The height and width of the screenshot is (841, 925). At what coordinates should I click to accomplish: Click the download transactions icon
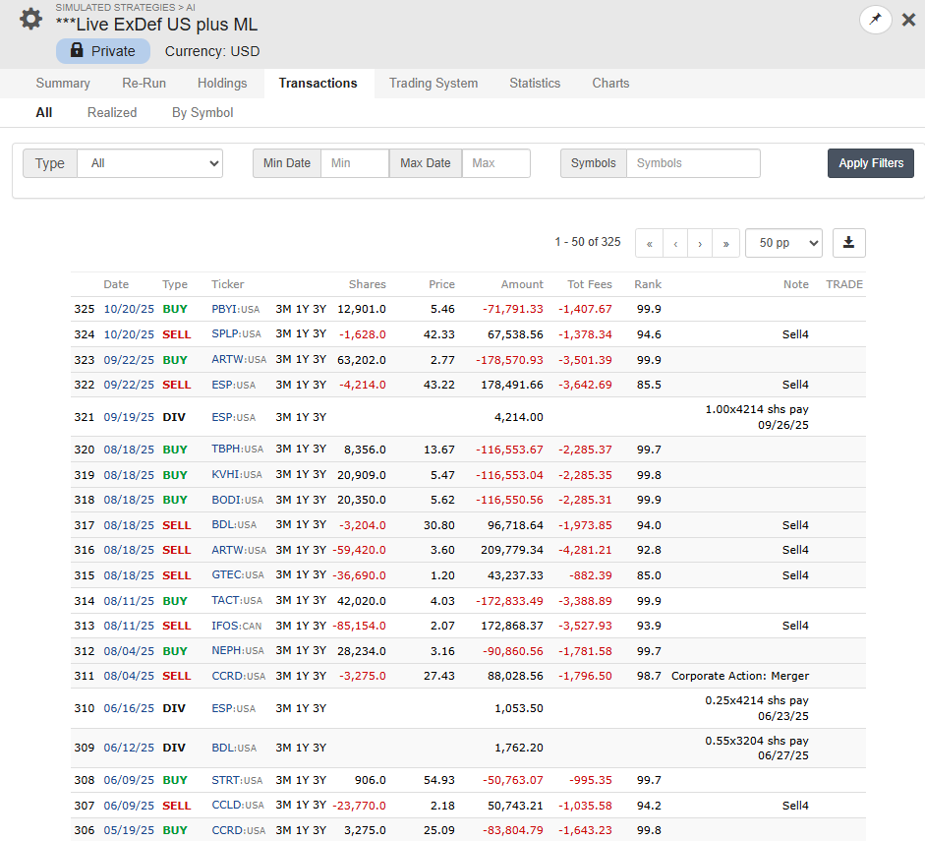pyautogui.click(x=848, y=242)
